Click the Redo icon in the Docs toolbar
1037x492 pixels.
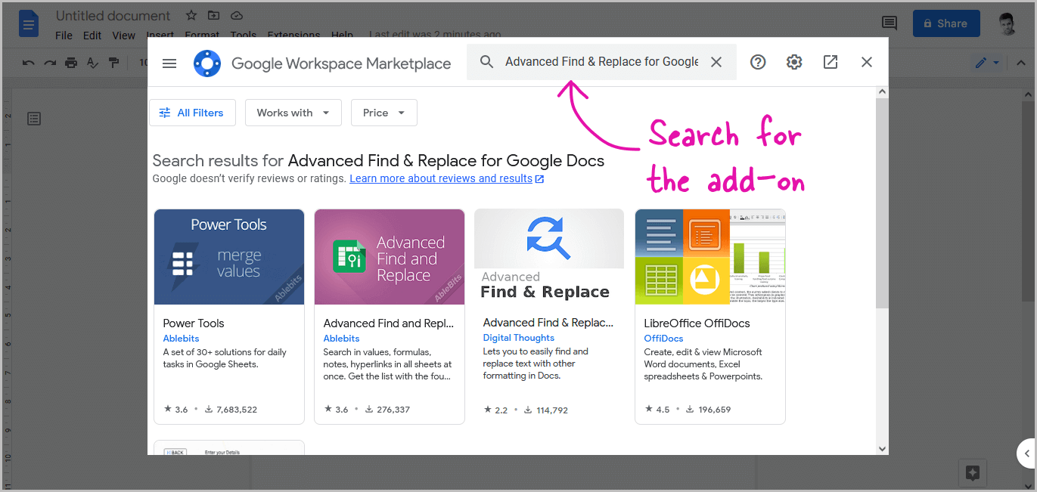(49, 63)
